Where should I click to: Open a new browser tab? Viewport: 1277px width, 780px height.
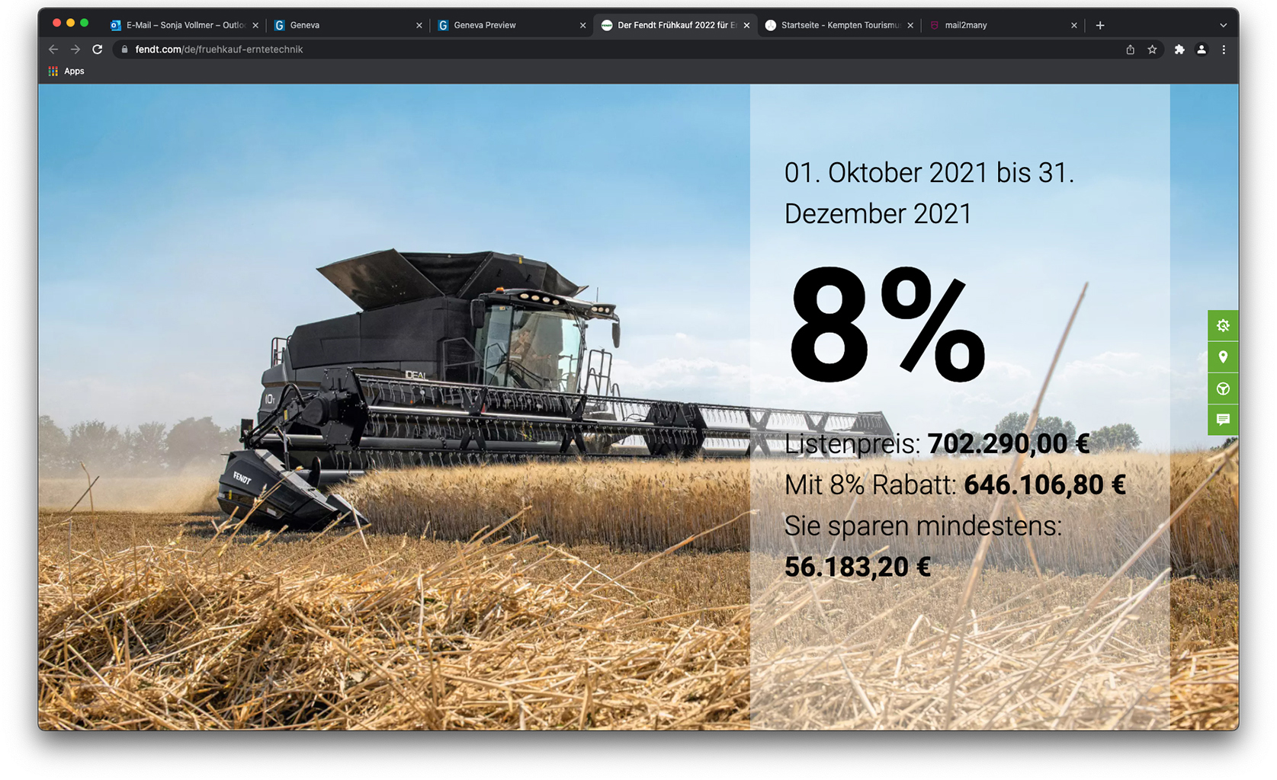pos(1099,25)
